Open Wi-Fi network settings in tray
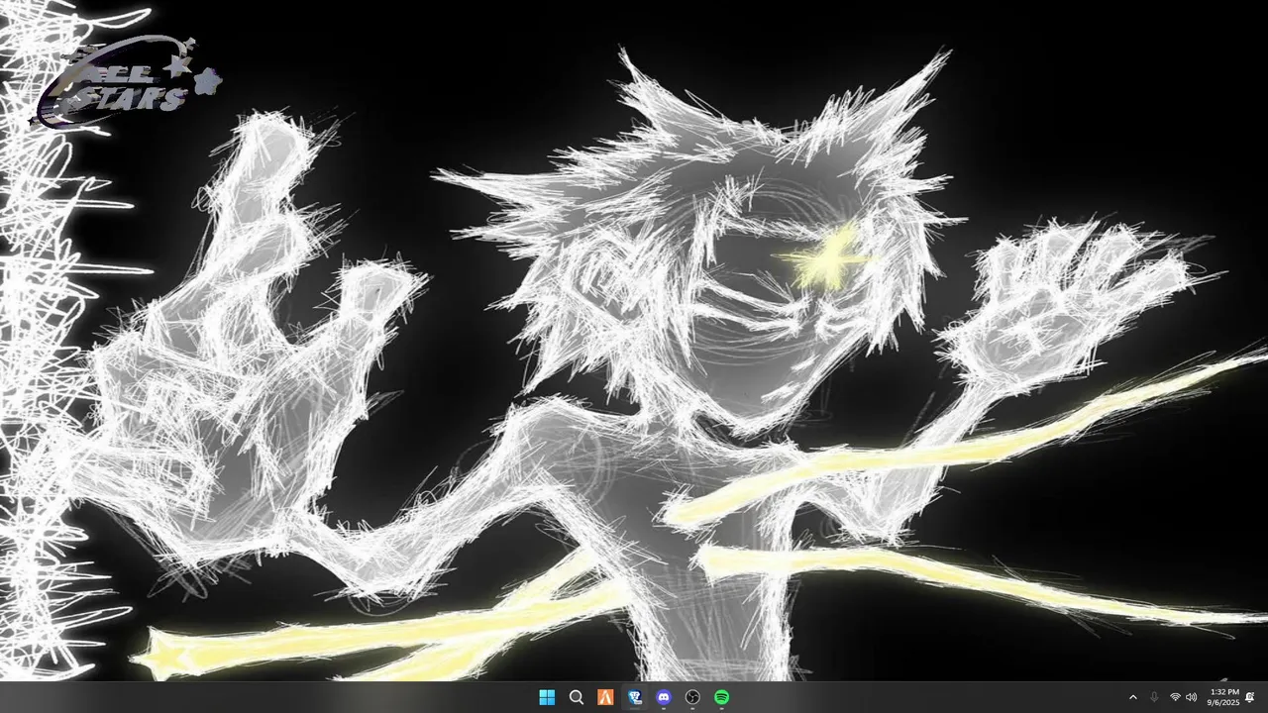 coord(1175,697)
